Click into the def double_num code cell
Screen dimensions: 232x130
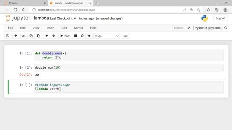[129, 55]
